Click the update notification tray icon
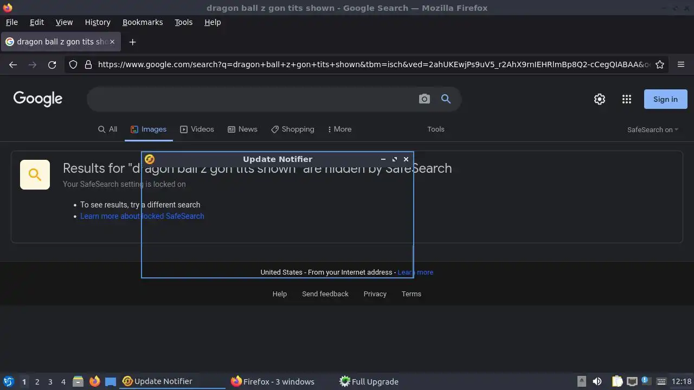The width and height of the screenshot is (694, 390). pos(645,380)
